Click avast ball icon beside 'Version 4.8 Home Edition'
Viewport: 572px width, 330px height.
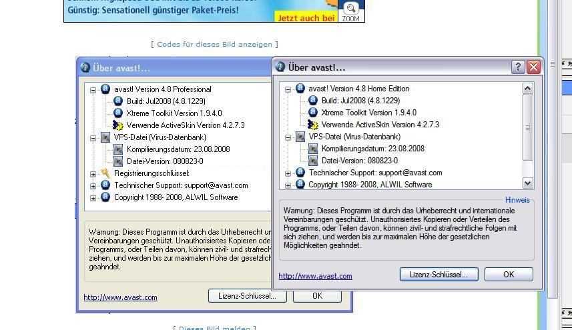pos(300,88)
